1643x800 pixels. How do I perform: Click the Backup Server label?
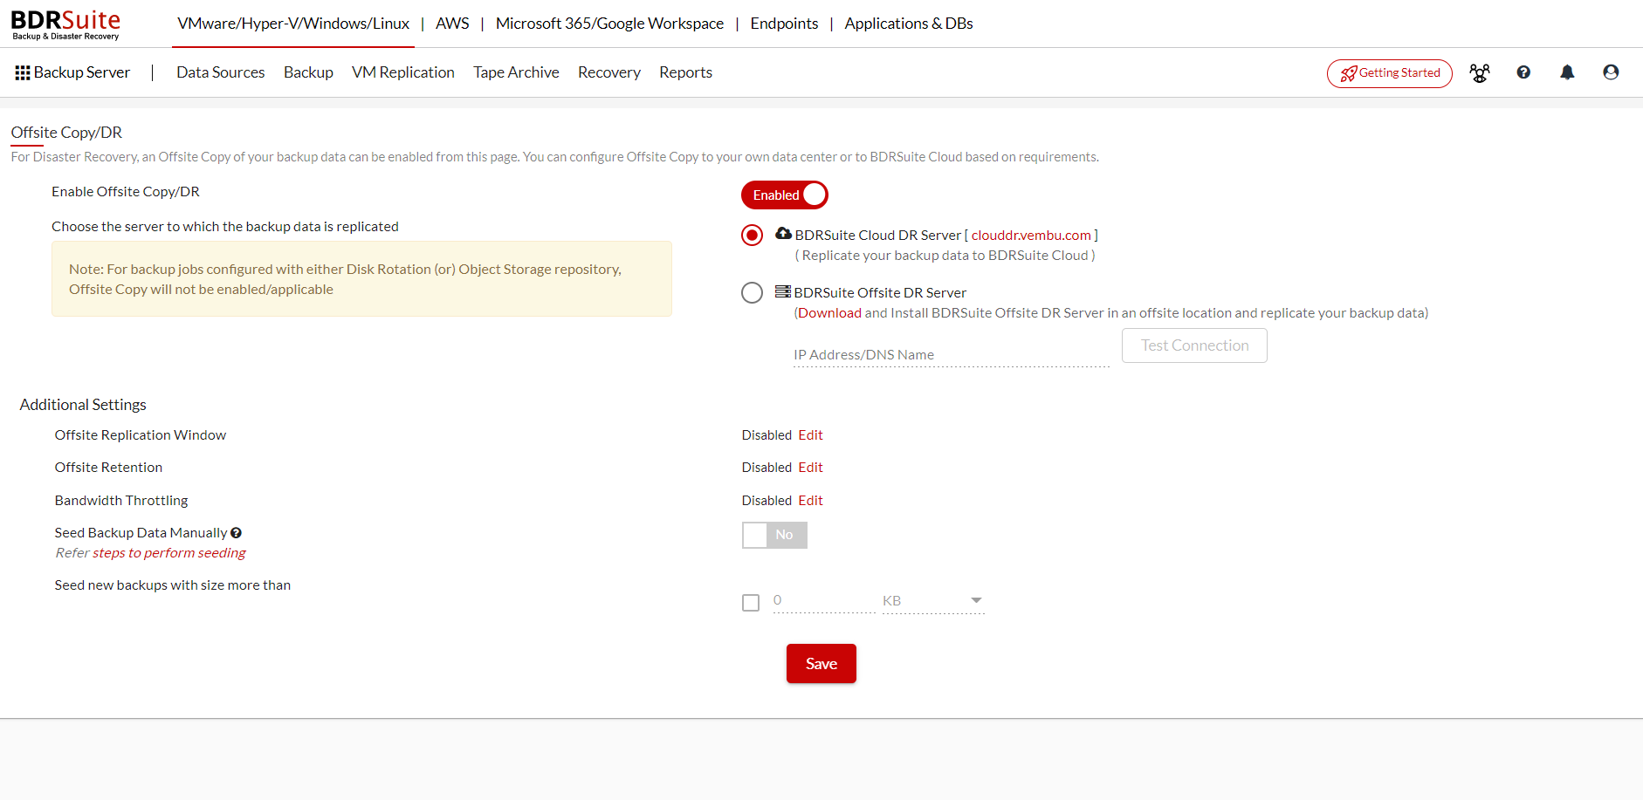[82, 72]
